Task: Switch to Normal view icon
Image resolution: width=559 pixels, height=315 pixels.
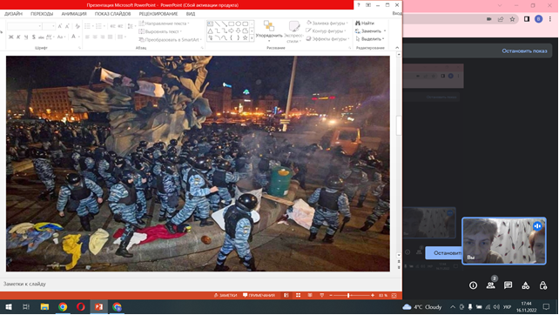Action: [x=286, y=295]
